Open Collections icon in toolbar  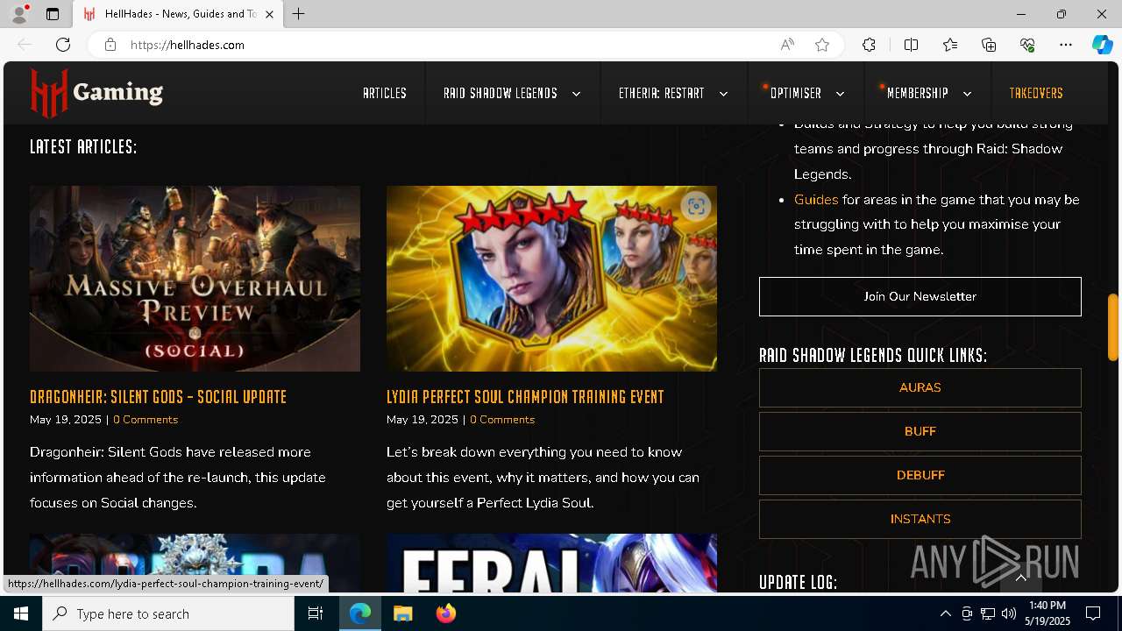(x=989, y=45)
